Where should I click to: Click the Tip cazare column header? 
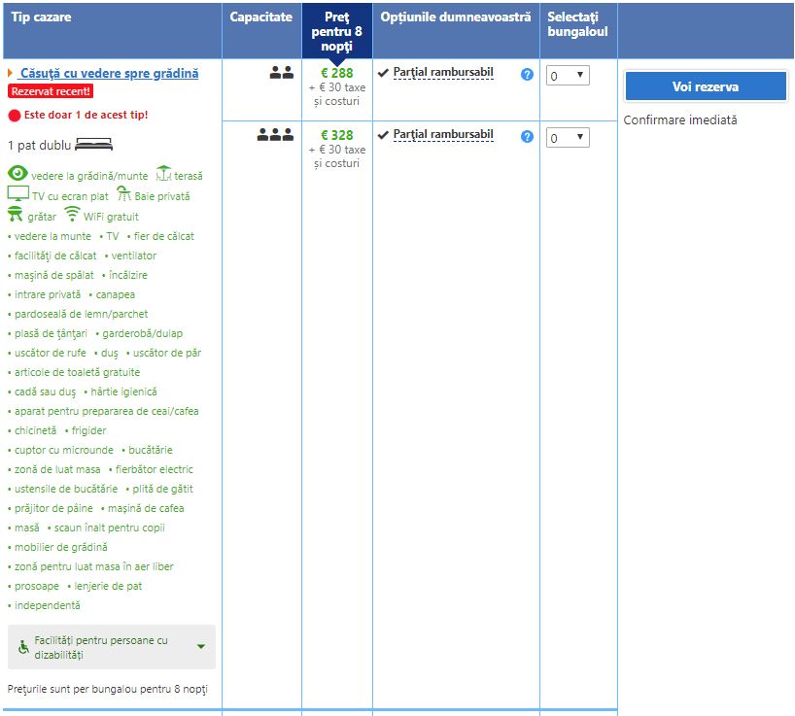coord(41,17)
